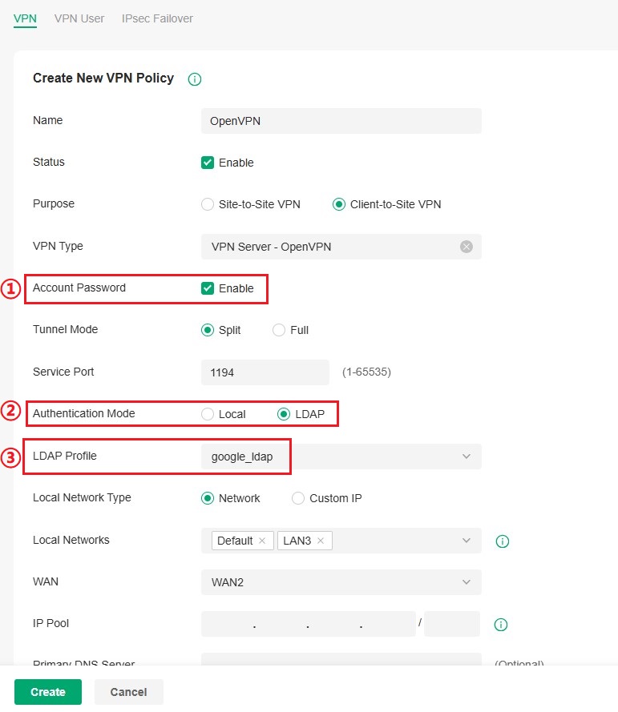Click the IP Pool address field
Image resolution: width=618 pixels, height=712 pixels.
point(309,624)
